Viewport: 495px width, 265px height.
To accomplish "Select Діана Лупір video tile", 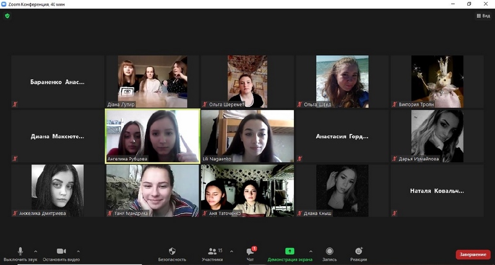I will pos(152,82).
